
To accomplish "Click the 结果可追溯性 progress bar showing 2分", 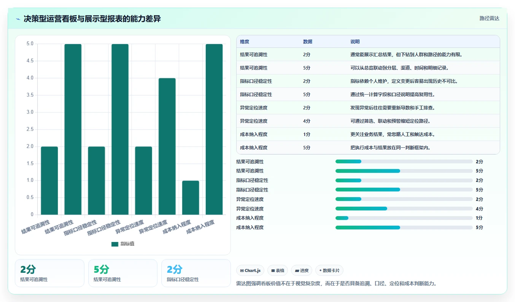I will point(404,162).
